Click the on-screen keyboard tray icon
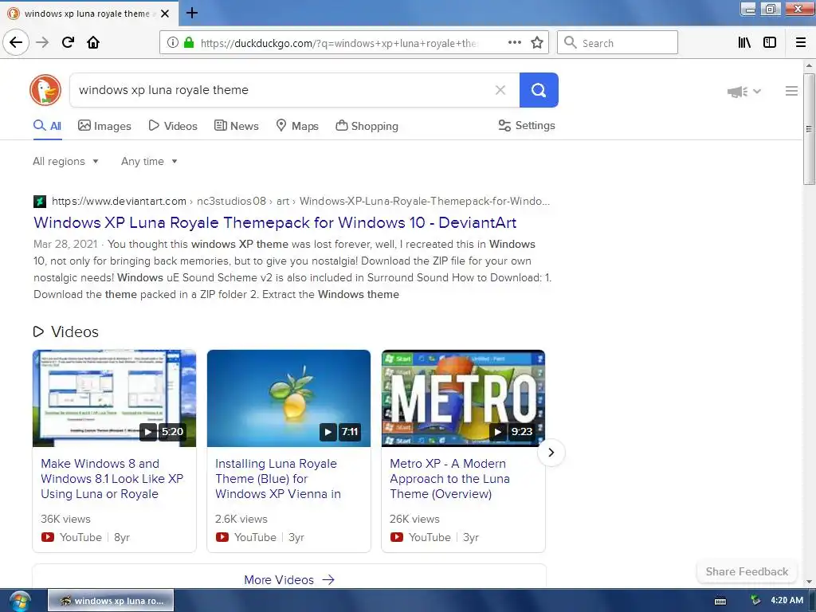 point(720,602)
